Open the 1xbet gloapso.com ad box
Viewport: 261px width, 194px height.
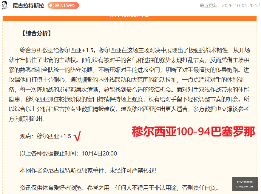click(245, 184)
